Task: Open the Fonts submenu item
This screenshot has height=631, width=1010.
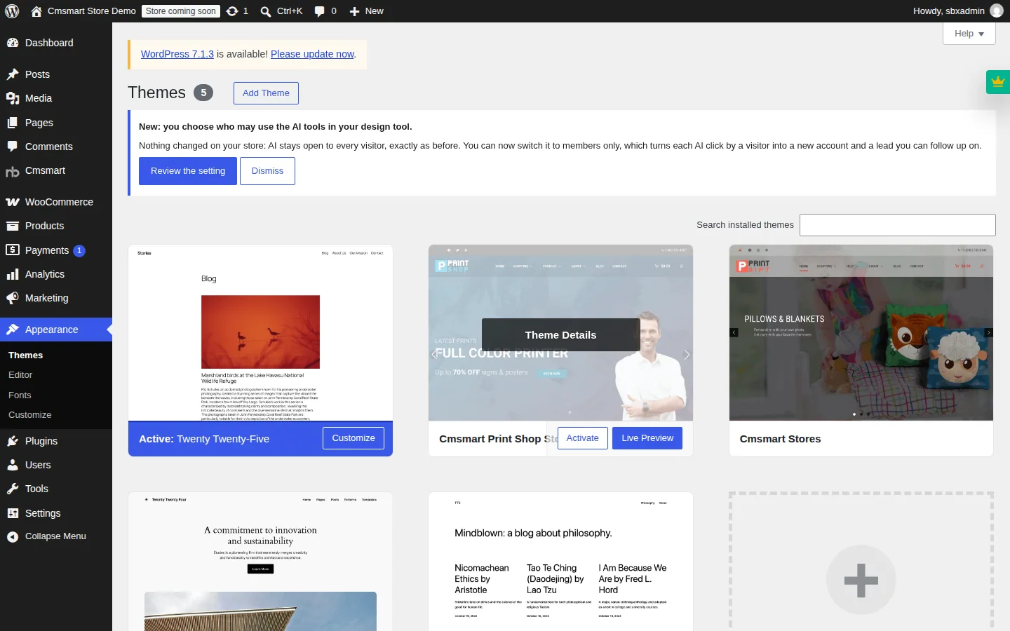Action: click(56, 395)
